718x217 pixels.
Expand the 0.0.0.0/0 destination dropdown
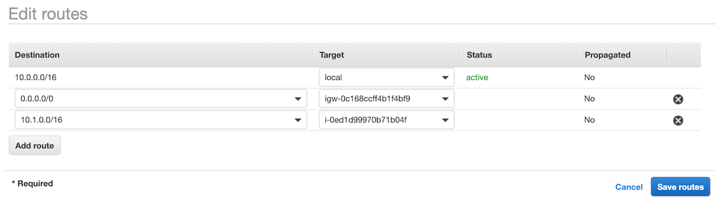point(297,99)
